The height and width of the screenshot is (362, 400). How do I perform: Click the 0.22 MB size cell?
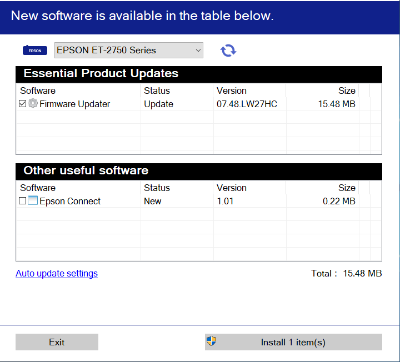339,201
